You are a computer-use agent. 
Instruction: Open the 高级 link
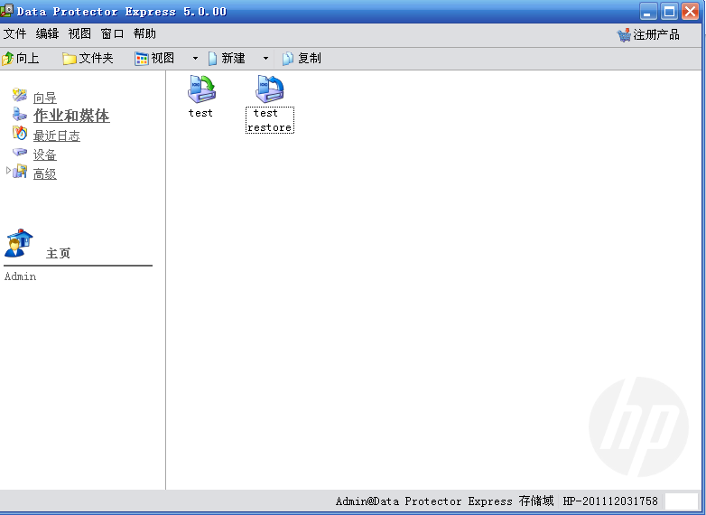point(44,173)
